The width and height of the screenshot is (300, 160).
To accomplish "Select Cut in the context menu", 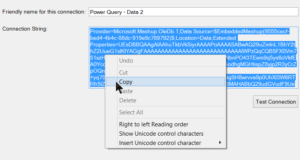I will (x=123, y=73).
